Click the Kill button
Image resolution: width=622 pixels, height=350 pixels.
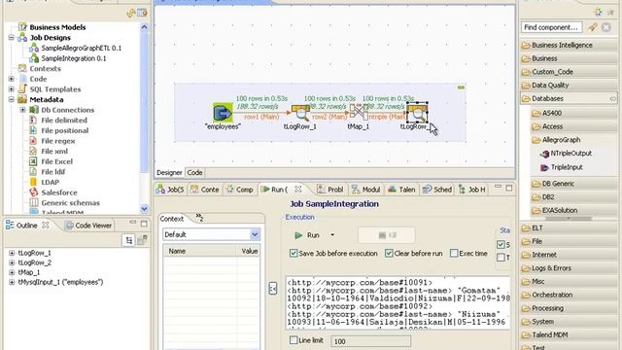coord(387,235)
